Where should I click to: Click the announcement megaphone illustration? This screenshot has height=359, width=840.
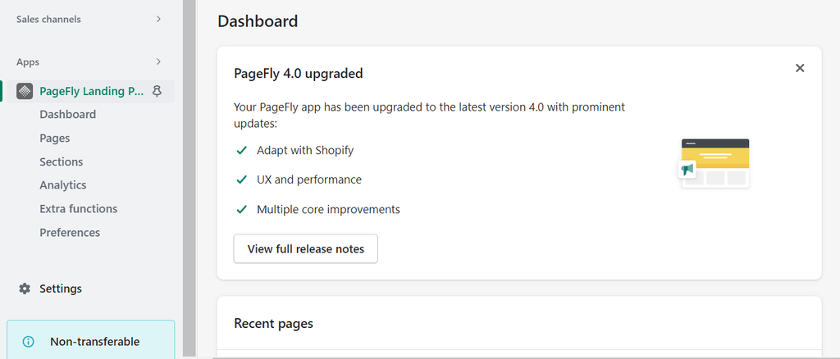[687, 169]
